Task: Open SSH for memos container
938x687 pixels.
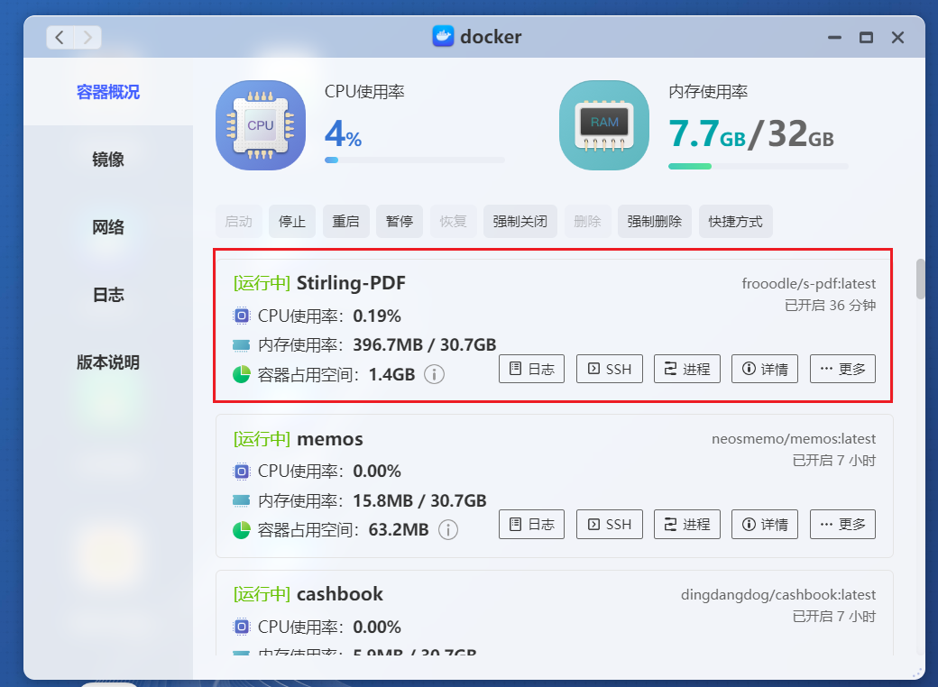Action: tap(610, 525)
